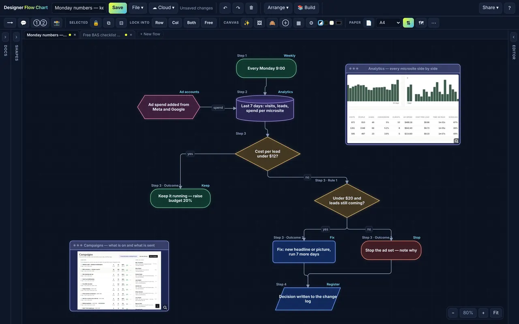Open the Cloud dropdown
Screen dimensions: 519x324
163,8
